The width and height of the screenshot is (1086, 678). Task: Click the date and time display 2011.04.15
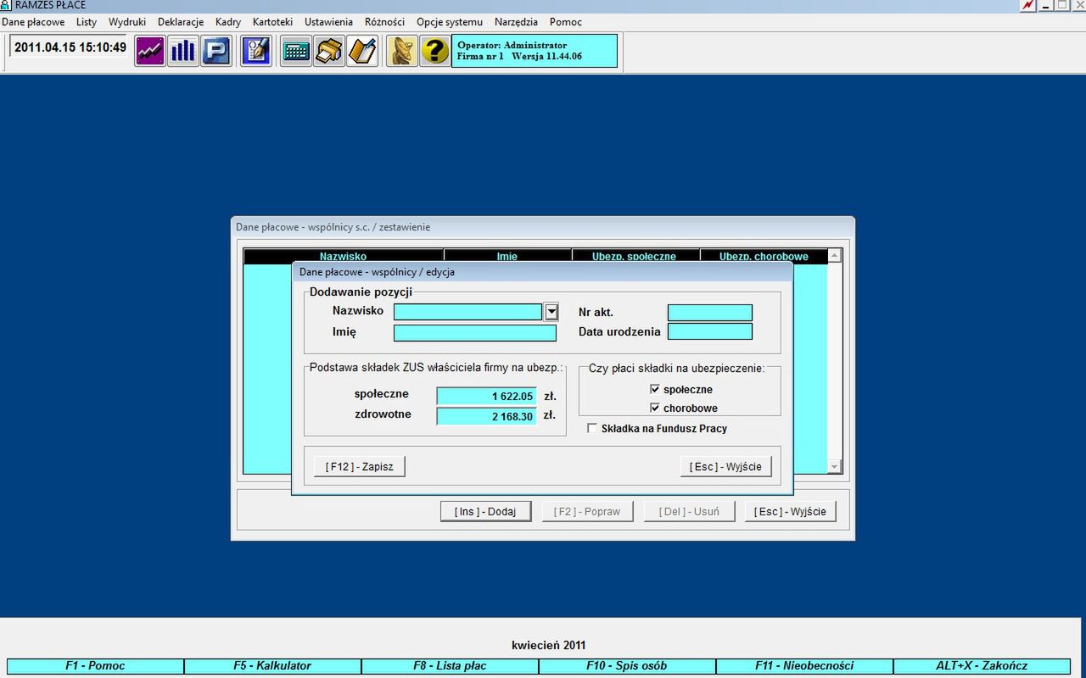pos(70,47)
